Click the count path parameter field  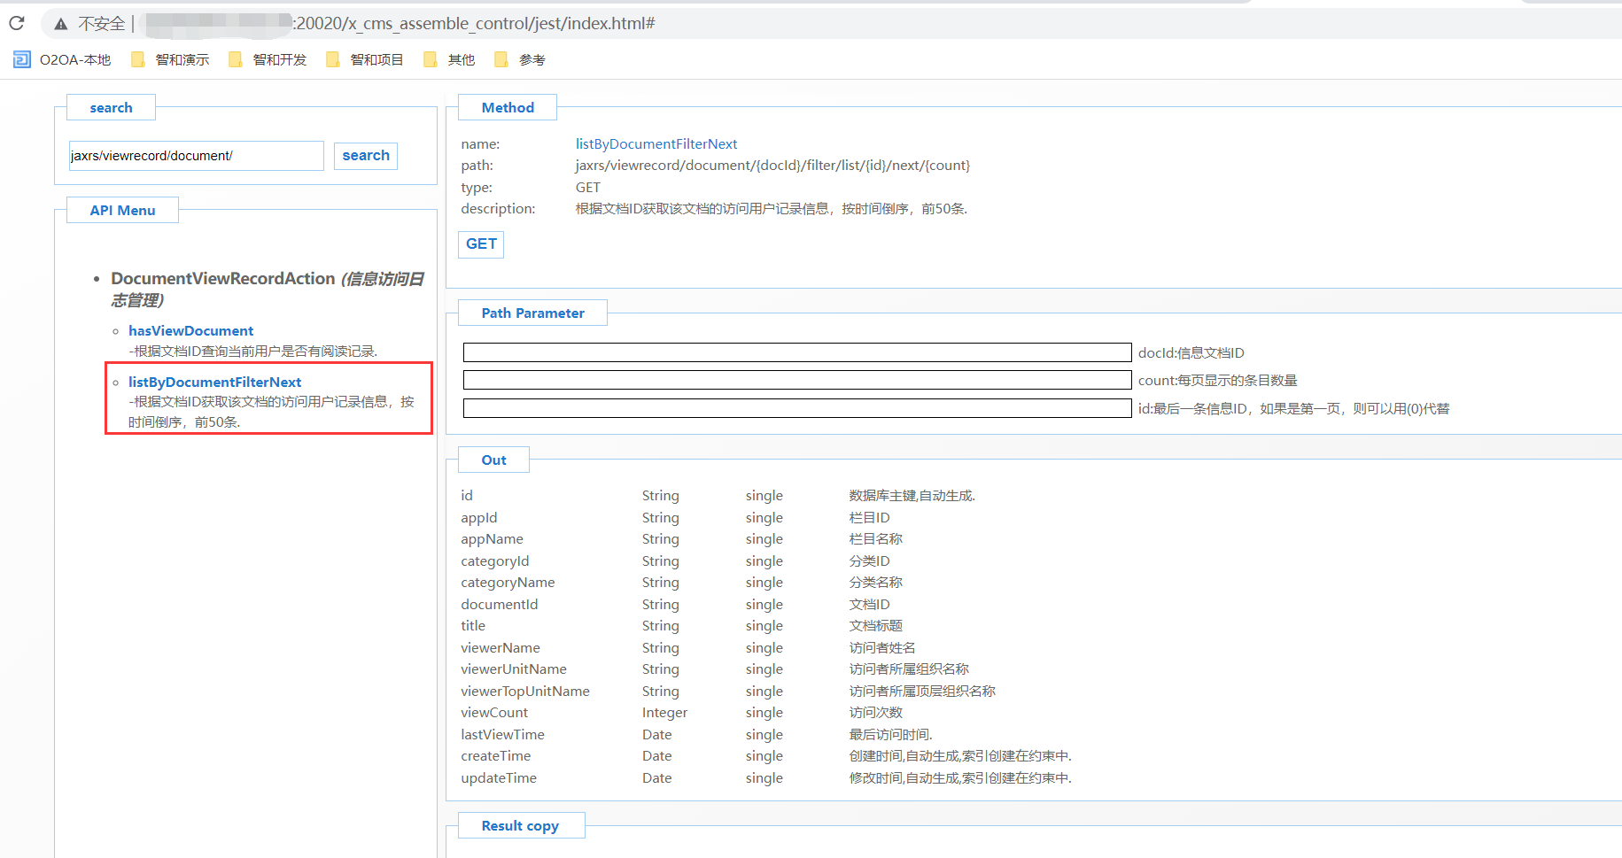click(x=796, y=380)
